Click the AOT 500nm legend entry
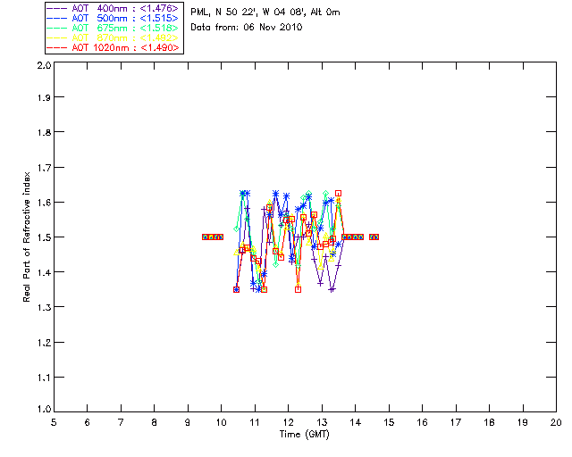The image size is (572, 457). 113,18
